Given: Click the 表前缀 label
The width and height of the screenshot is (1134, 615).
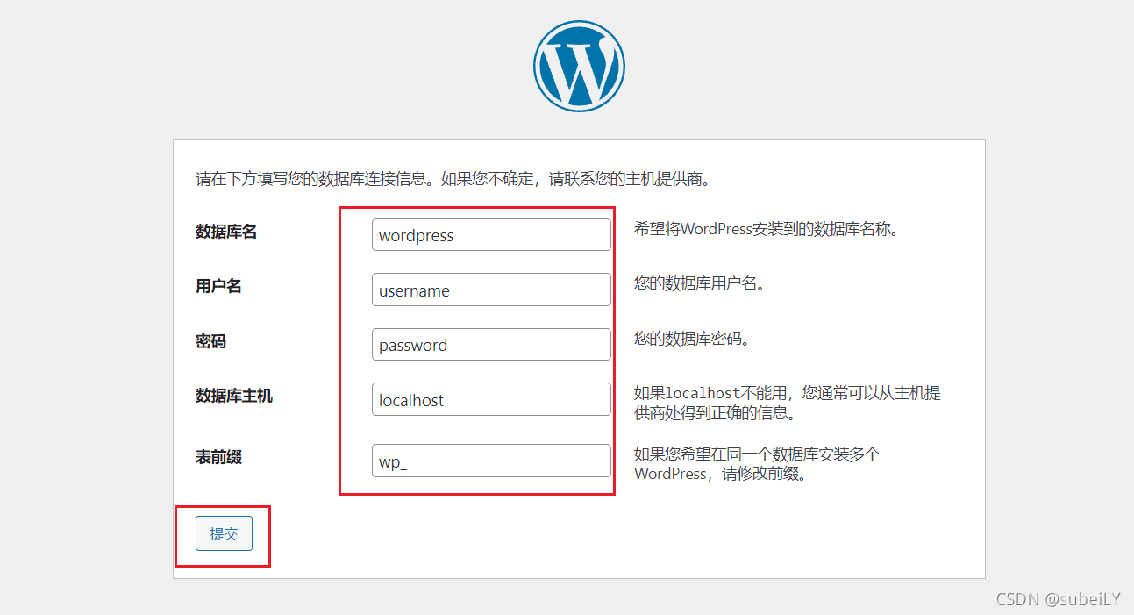Looking at the screenshot, I should [218, 457].
